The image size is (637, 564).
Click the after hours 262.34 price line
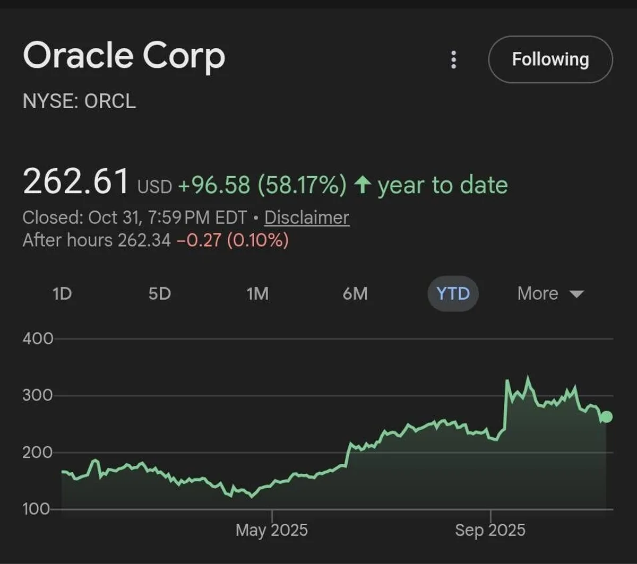pyautogui.click(x=155, y=240)
